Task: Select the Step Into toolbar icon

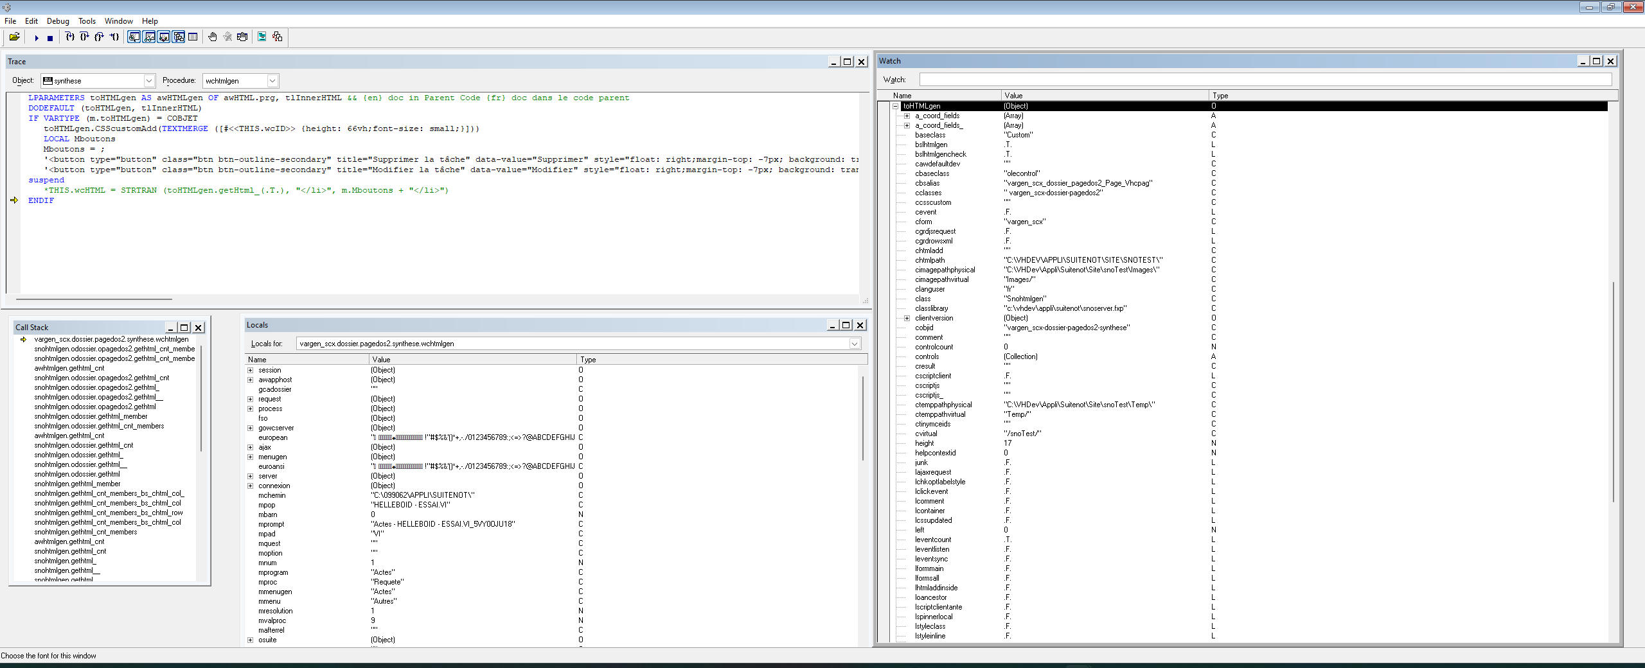Action: tap(69, 37)
